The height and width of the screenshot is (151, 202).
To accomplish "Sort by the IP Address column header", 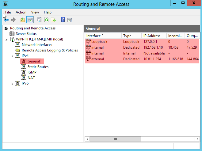I will coord(152,36).
